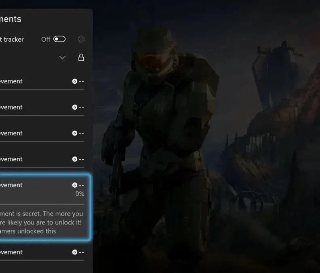Click the 't tracker' label text

click(x=12, y=39)
